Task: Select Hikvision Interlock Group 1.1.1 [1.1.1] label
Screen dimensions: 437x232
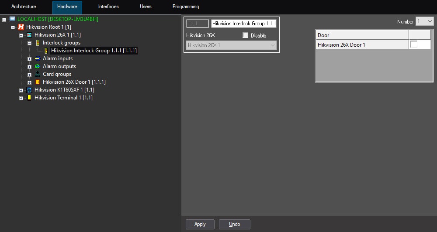Action: 94,51
